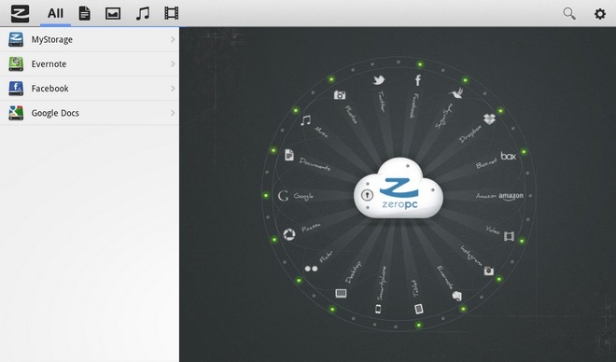616x362 pixels.
Task: Click the Evernote elephant icon on wheel
Action: [457, 296]
